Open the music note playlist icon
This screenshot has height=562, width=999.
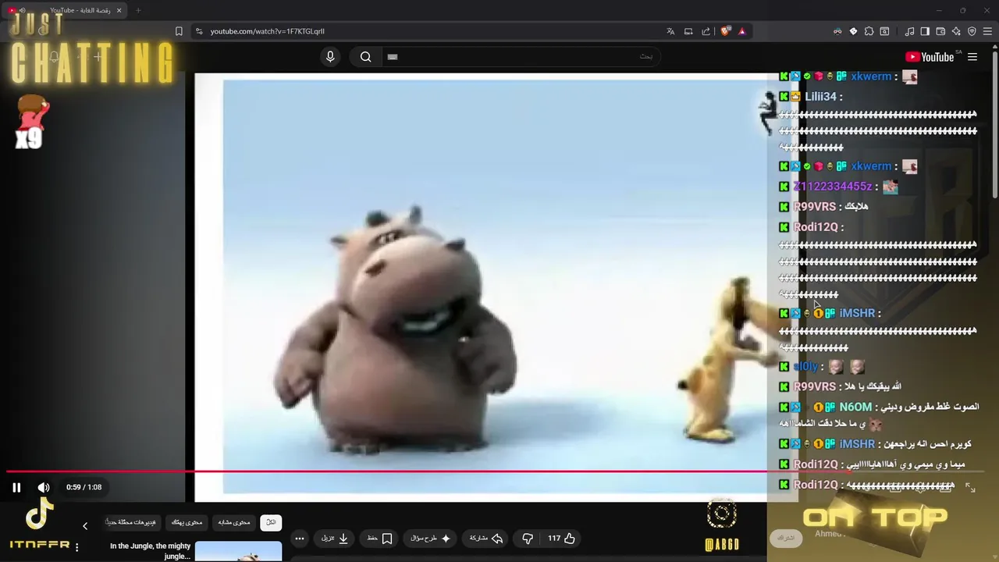[x=909, y=31]
